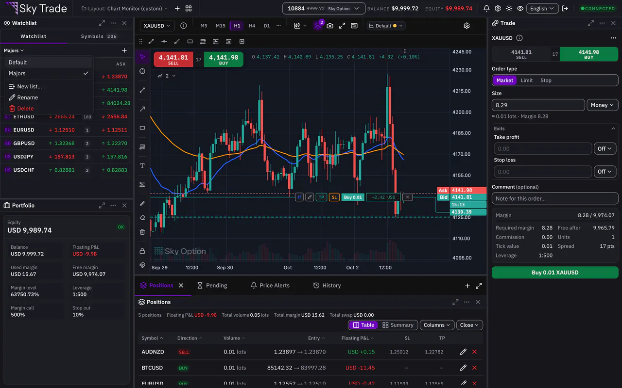Collapse the Exits section chevron
622x388 pixels.
(613, 129)
